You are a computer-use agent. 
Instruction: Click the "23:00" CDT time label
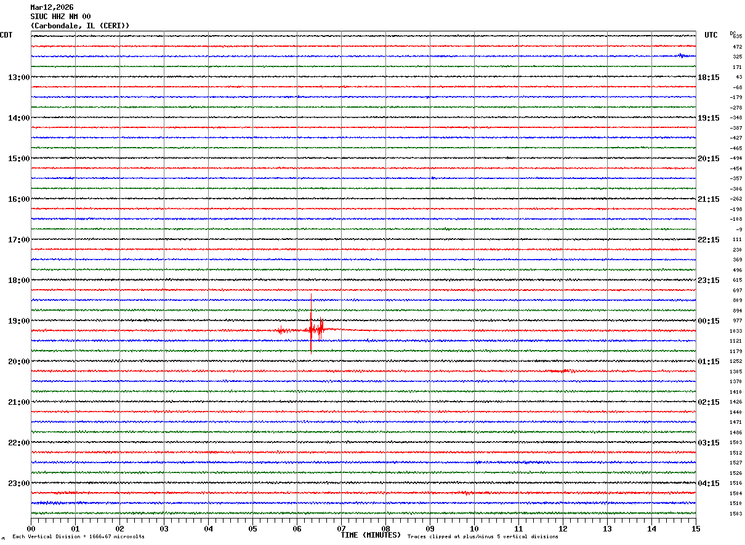pos(18,483)
